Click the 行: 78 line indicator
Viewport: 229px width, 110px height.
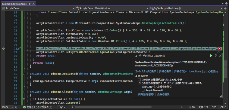pos(192,107)
